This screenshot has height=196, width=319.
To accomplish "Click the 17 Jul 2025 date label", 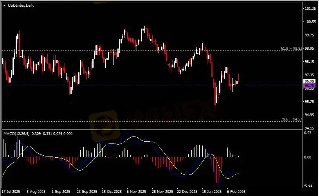I will tap(11, 192).
